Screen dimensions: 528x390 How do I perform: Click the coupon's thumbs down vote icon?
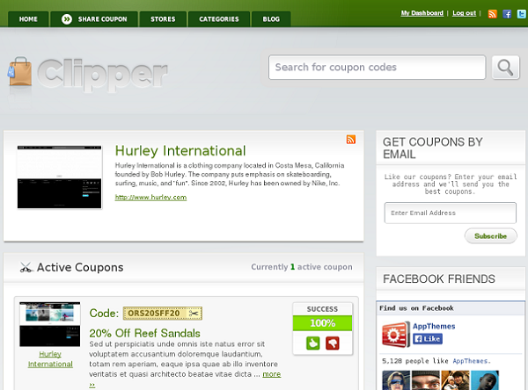(x=333, y=343)
